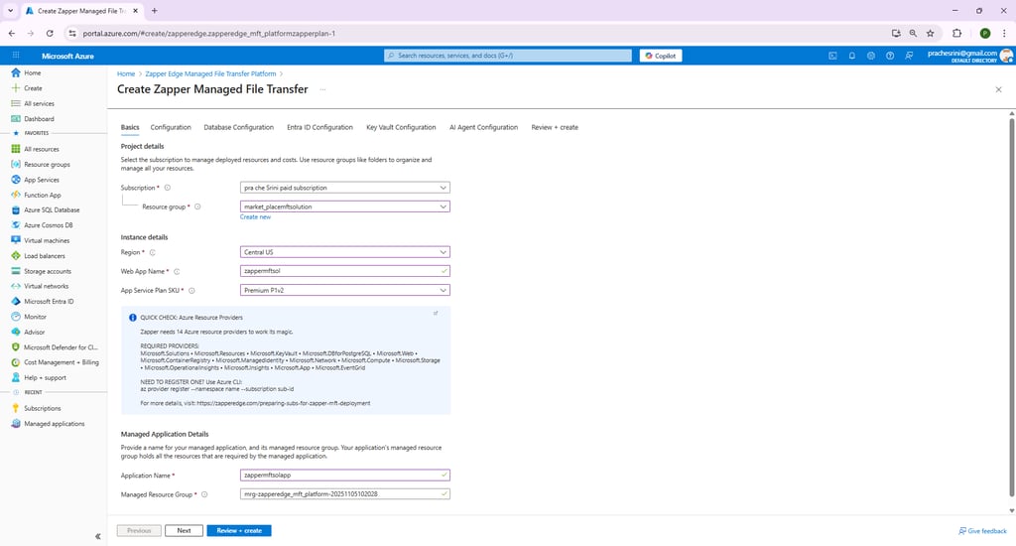Screen dimensions: 1016x546
Task: Open Storage accounts icon in sidebar
Action: (x=16, y=271)
